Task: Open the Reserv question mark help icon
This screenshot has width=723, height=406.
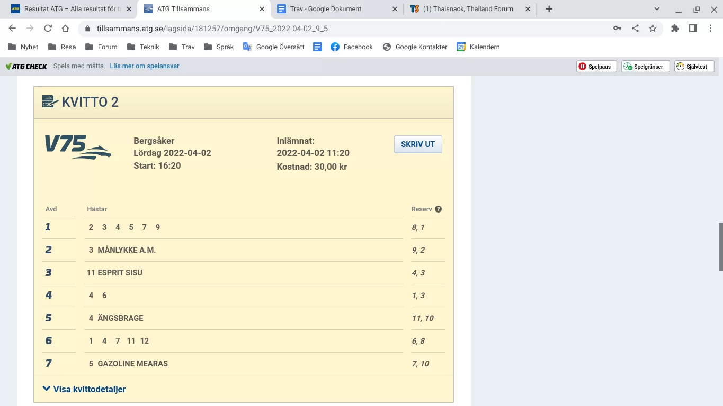Action: tap(438, 209)
